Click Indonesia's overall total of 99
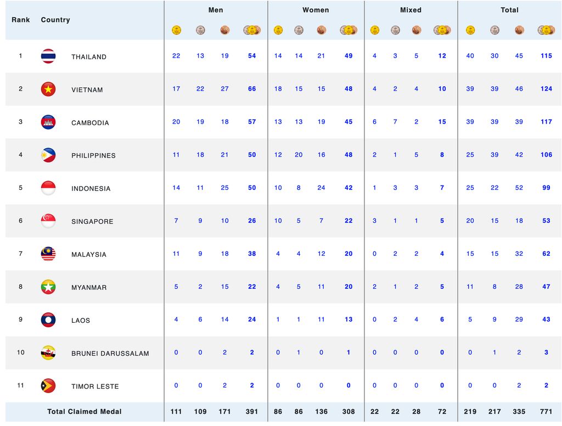Viewport: 562px width, 426px height. (546, 188)
